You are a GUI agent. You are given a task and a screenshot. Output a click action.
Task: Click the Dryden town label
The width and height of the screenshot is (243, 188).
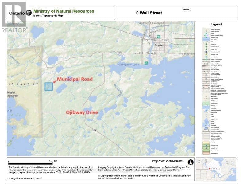pyautogui.click(x=159, y=45)
